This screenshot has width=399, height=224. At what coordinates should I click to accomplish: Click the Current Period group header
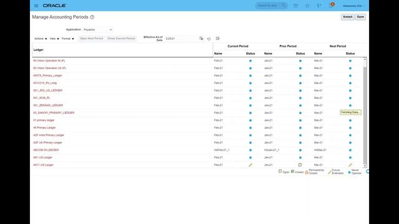tap(238, 46)
